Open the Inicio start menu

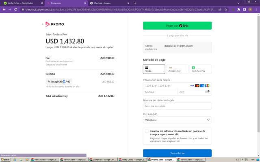tap(5, 160)
